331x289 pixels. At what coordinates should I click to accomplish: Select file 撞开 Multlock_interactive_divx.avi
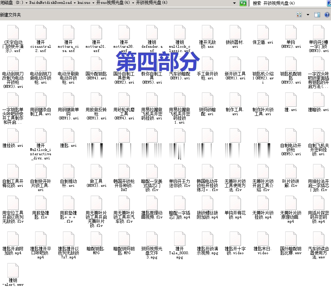40,144
